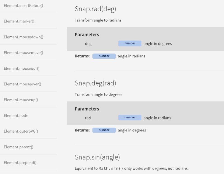Click the Snap.deg(rad) section heading

(95, 83)
